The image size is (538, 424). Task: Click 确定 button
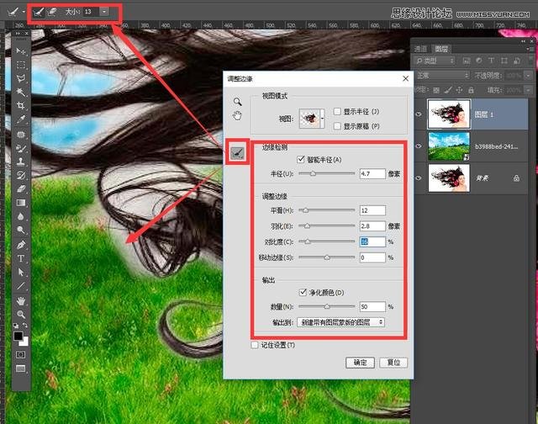[360, 363]
